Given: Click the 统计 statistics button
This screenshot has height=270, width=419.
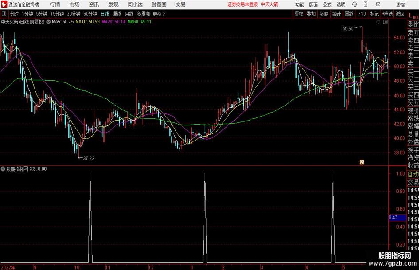Looking at the screenshot, I should pos(336,14).
